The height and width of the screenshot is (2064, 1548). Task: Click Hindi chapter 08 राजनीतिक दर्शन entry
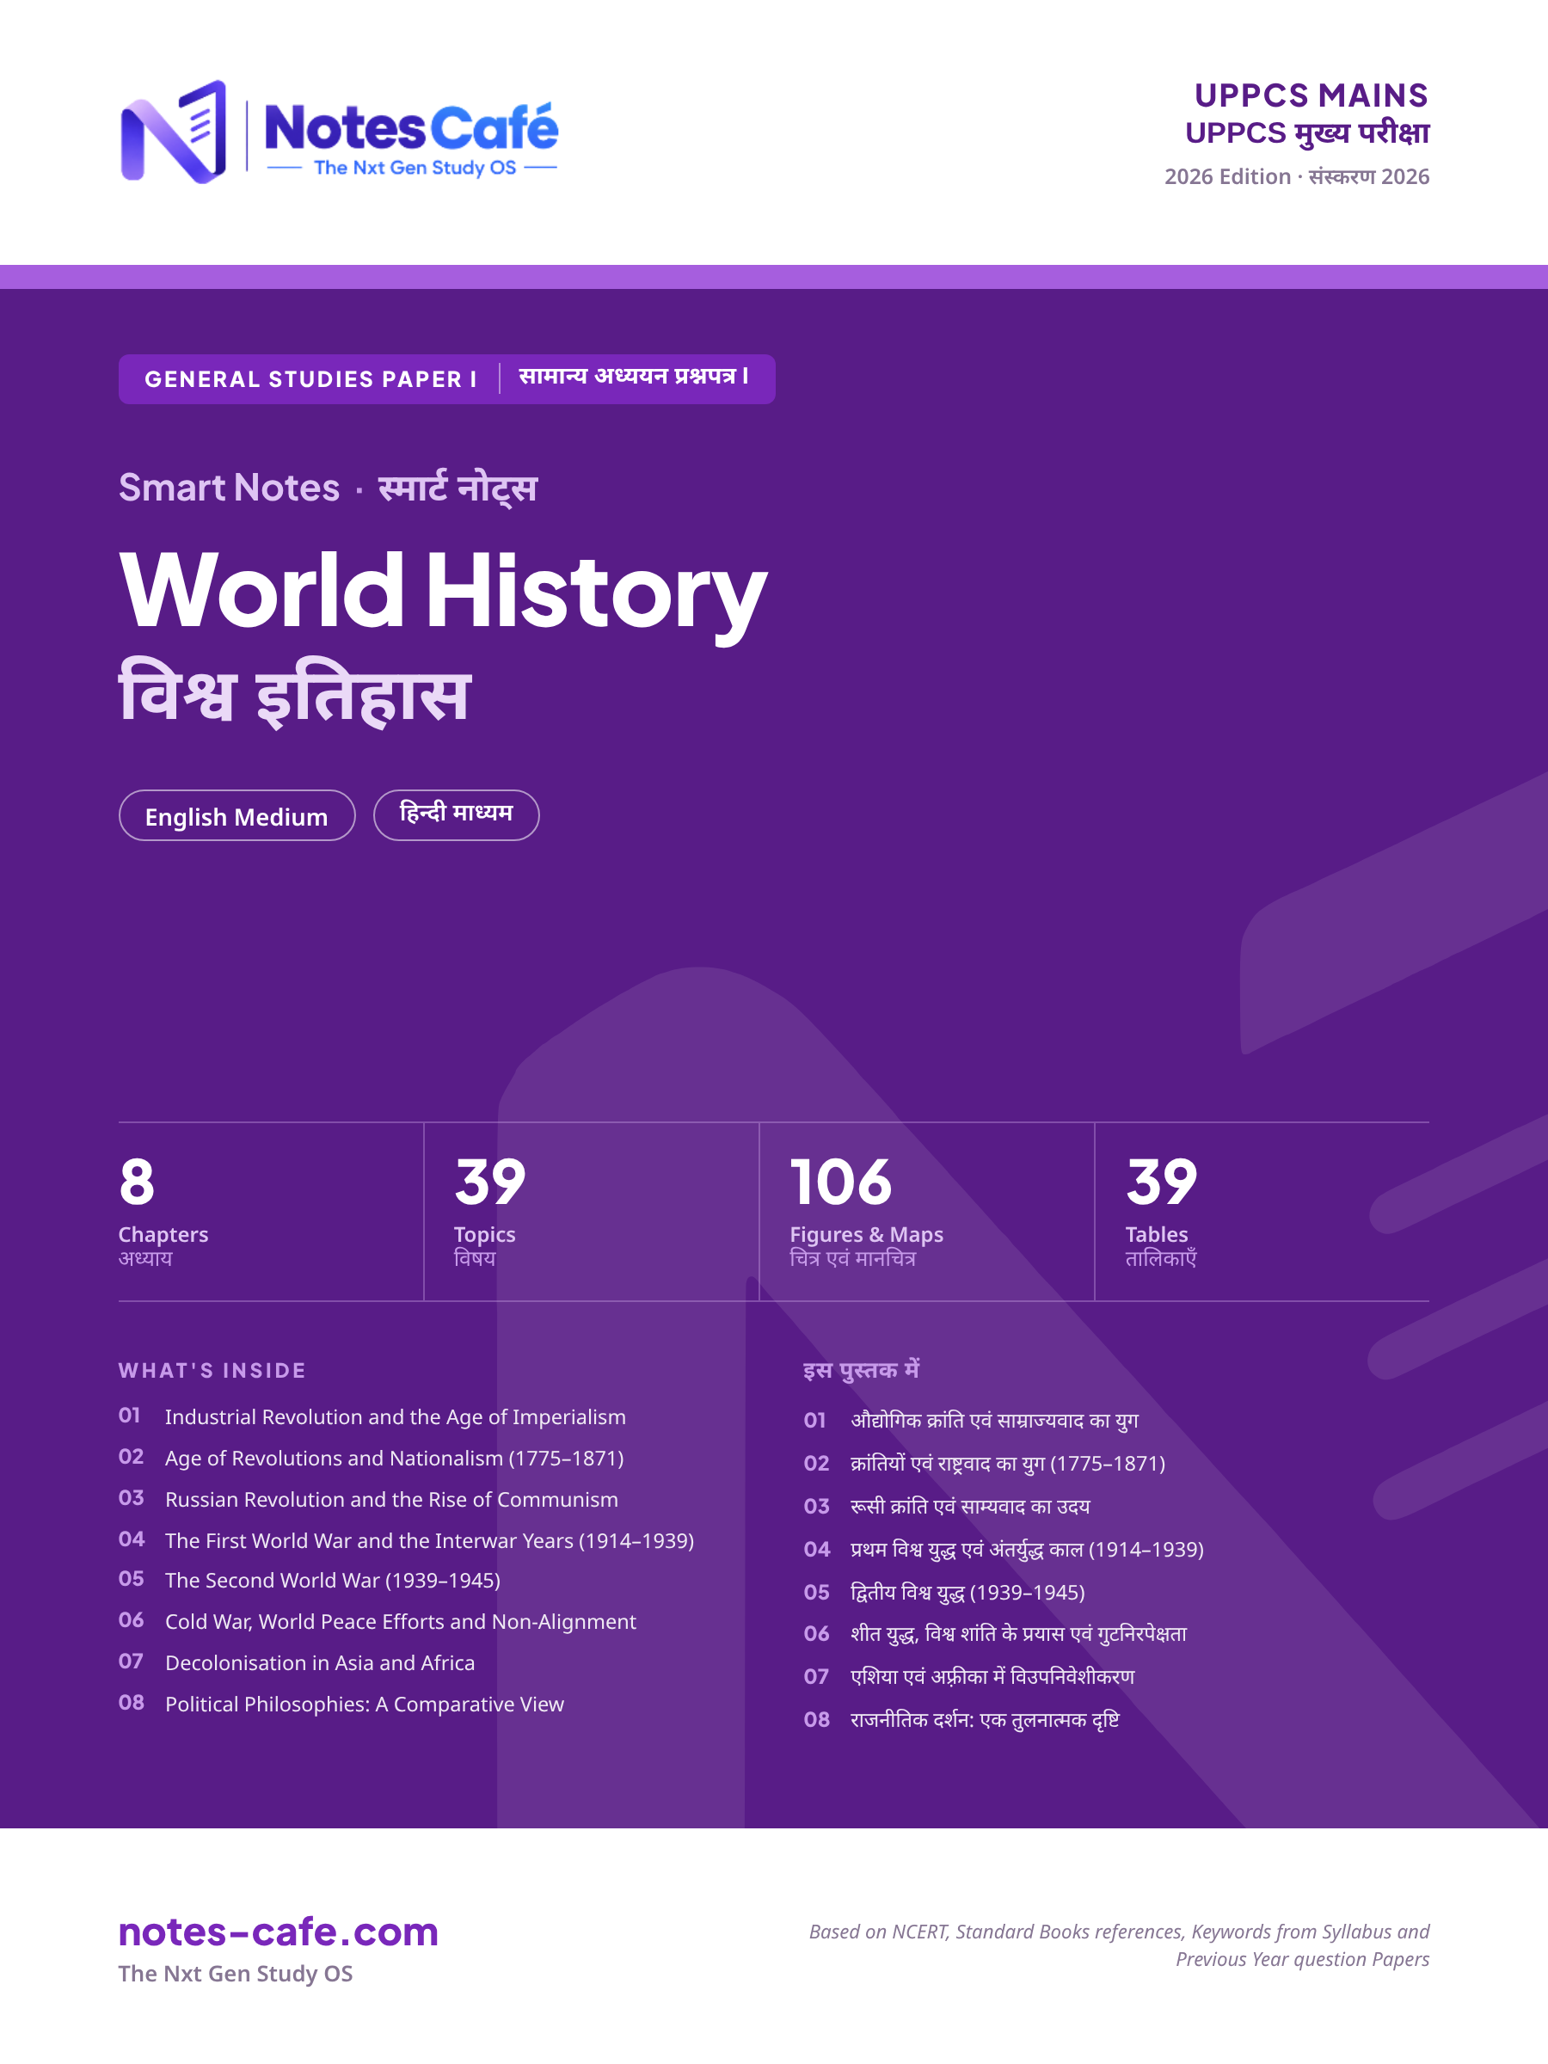pos(961,1720)
